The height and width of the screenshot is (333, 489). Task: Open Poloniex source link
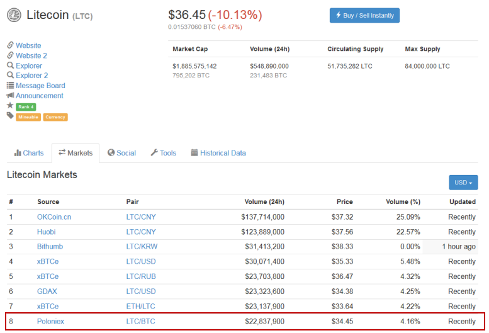tap(50, 322)
